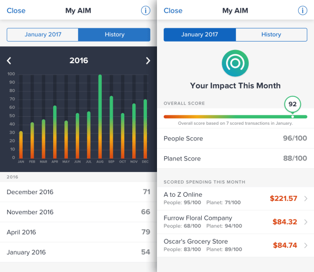Select the DEC bar in 2016 chart
Viewport: 314px width, 272px height.
click(145, 129)
